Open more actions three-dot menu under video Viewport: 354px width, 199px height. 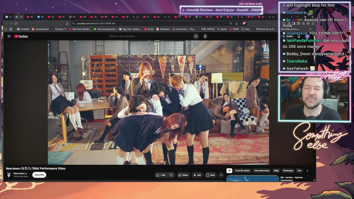click(x=221, y=175)
